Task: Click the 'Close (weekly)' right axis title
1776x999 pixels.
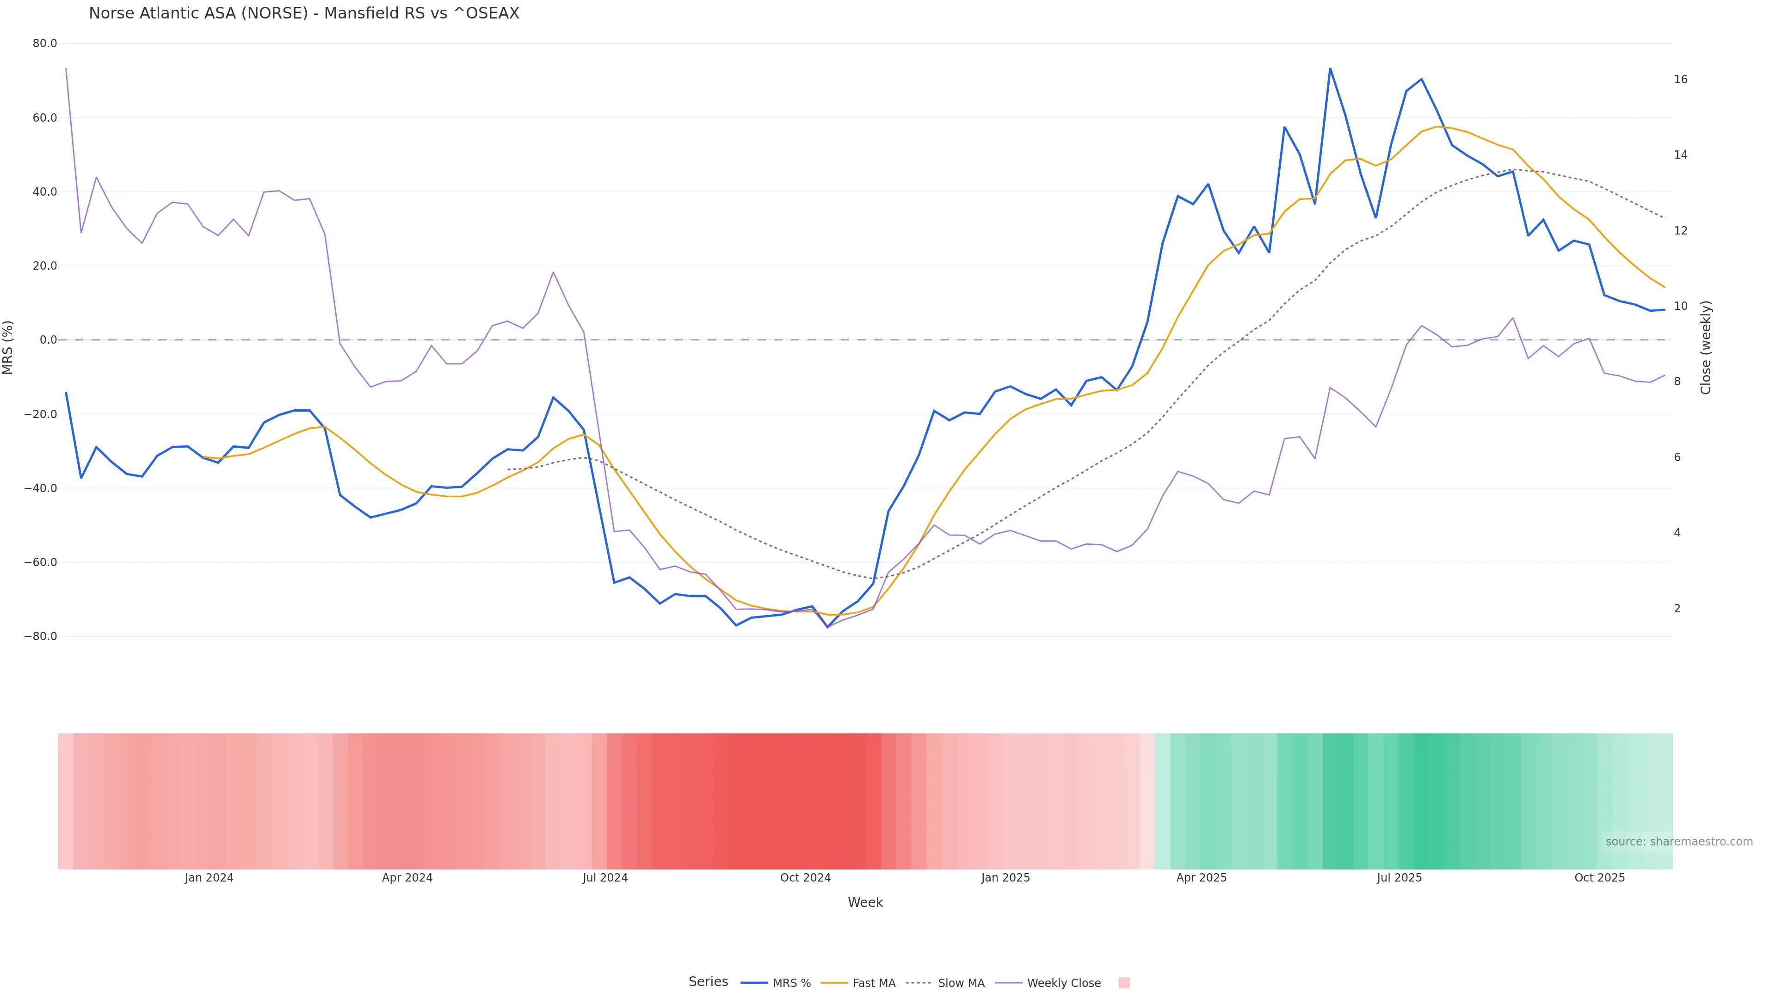Action: coord(1706,347)
